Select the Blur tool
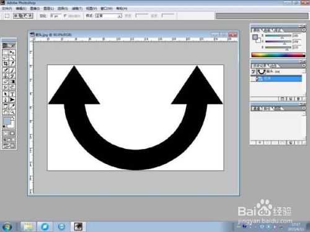 pyautogui.click(x=6, y=87)
